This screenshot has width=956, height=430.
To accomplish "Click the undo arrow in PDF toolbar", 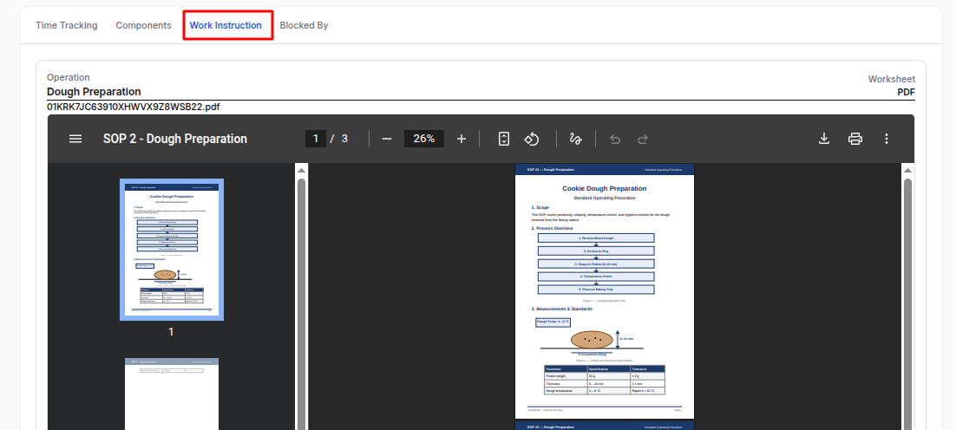I will pyautogui.click(x=615, y=140).
